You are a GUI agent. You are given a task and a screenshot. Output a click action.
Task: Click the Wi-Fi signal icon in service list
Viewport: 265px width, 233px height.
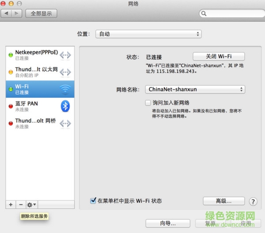65,89
